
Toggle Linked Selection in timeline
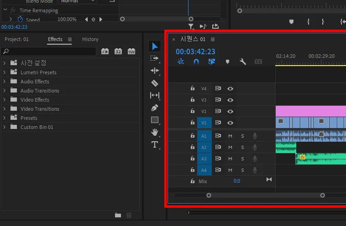coord(212,62)
